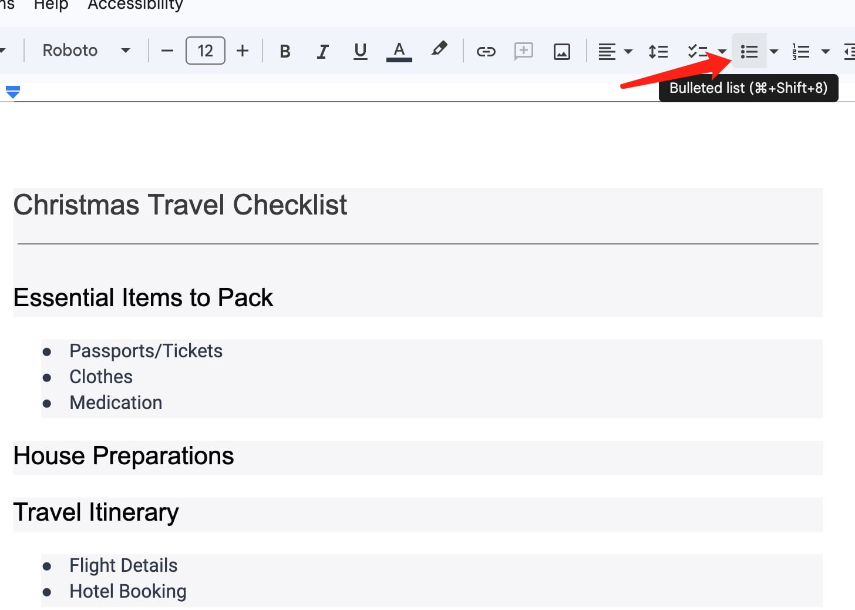The width and height of the screenshot is (855, 610).
Task: Expand the bulleted list options arrow
Action: 774,51
